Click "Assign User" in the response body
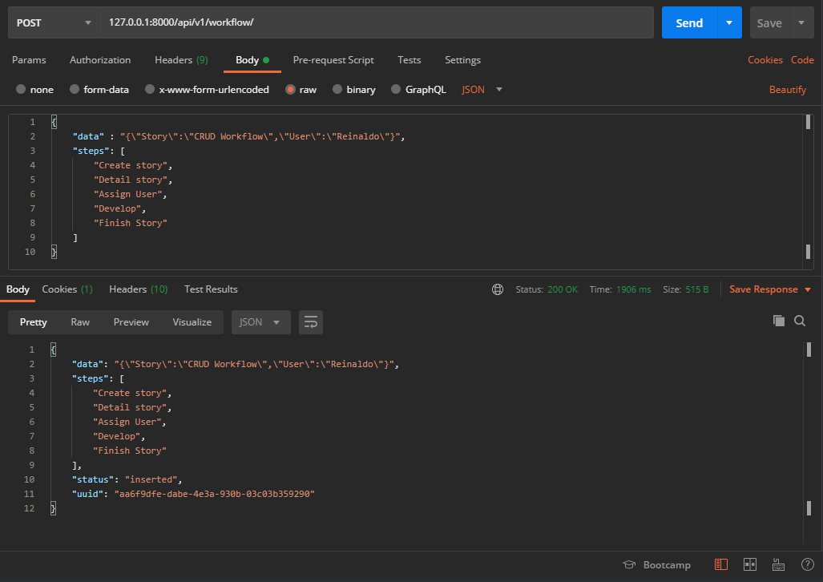Viewport: 823px width, 582px height. (x=127, y=422)
